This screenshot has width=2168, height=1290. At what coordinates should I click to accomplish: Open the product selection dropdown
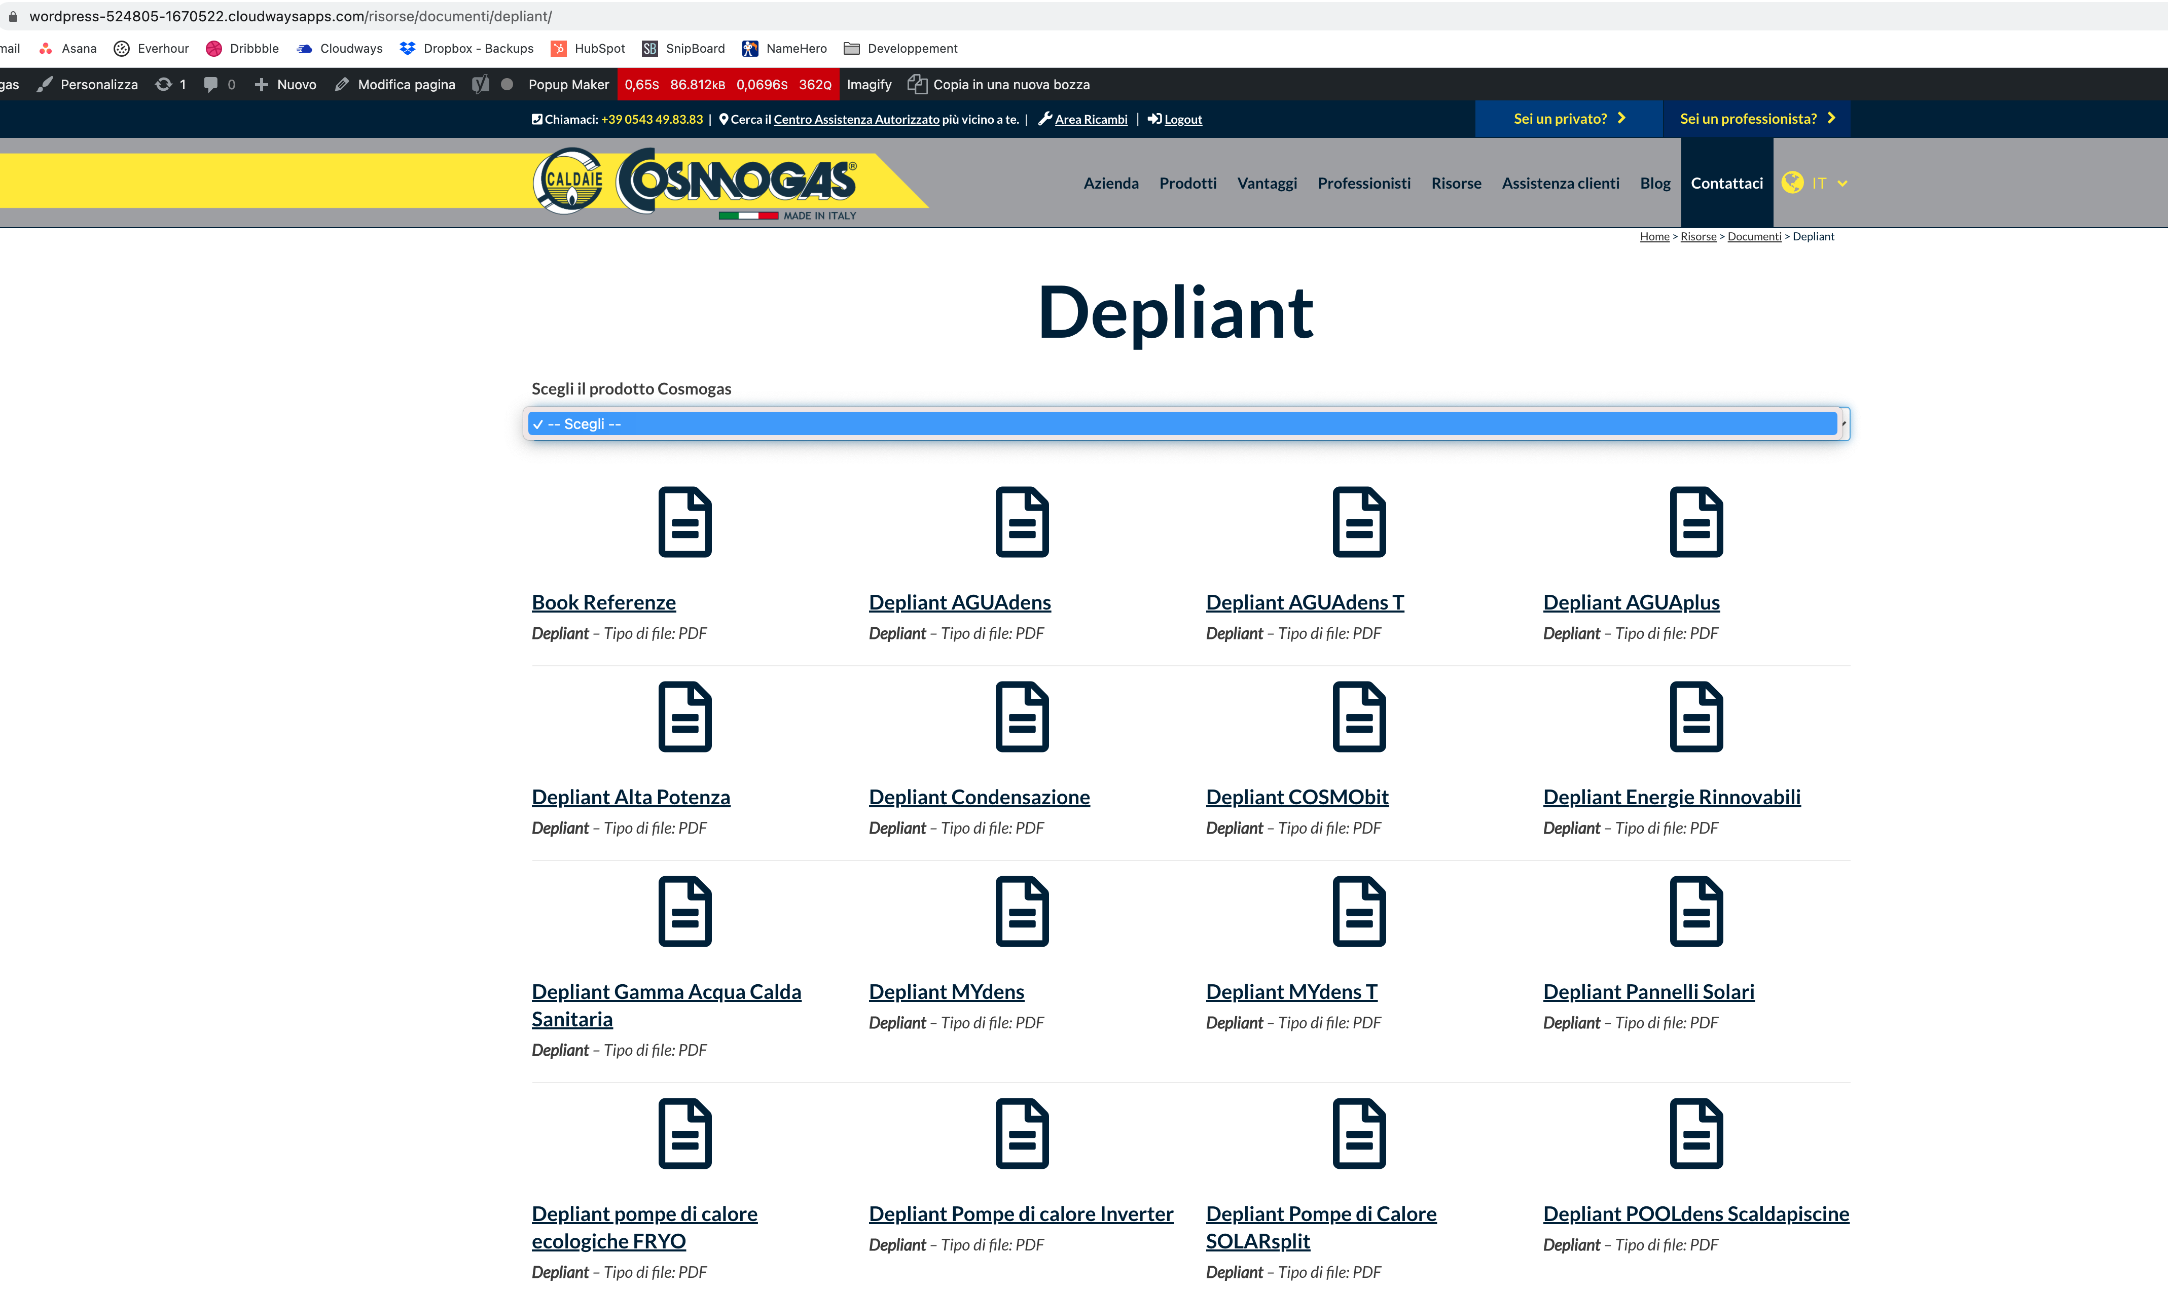click(1186, 423)
